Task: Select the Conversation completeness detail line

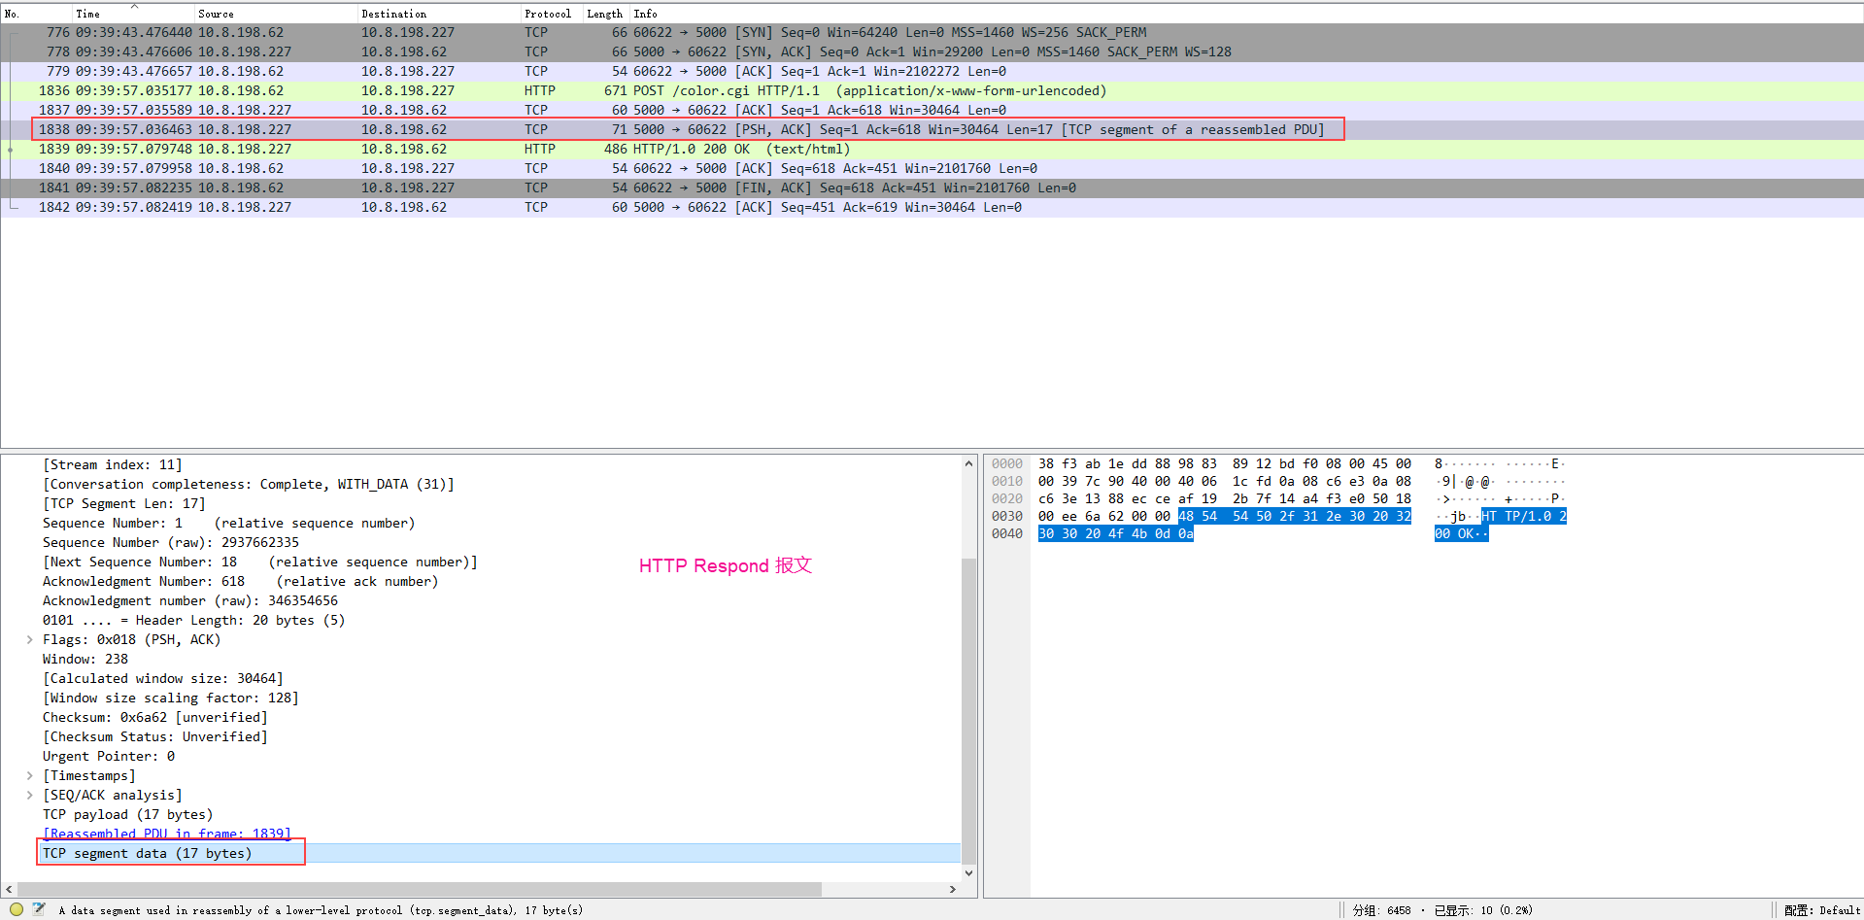Action: (249, 484)
